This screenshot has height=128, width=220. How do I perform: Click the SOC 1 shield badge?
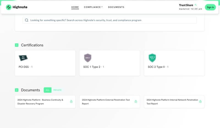pyautogui.click(x=88, y=58)
